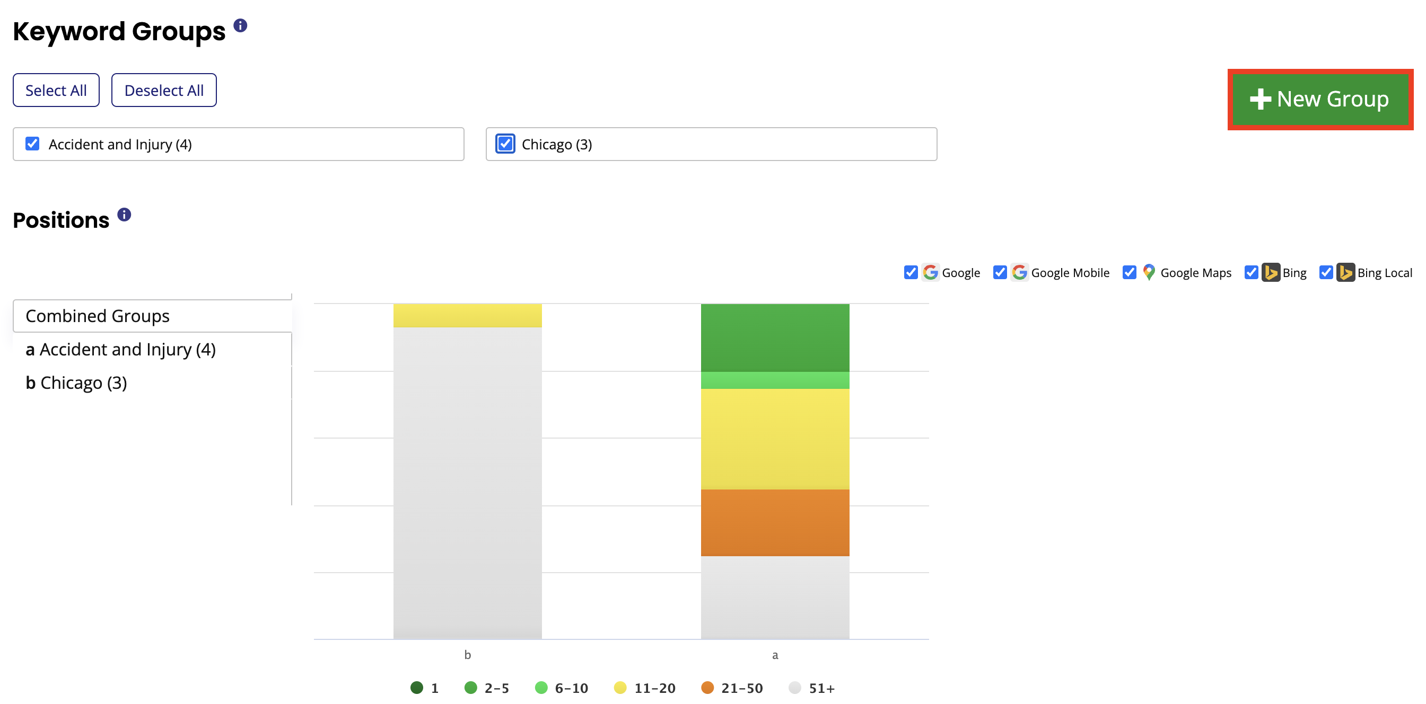Click the Google logo icon in filters

pos(931,272)
